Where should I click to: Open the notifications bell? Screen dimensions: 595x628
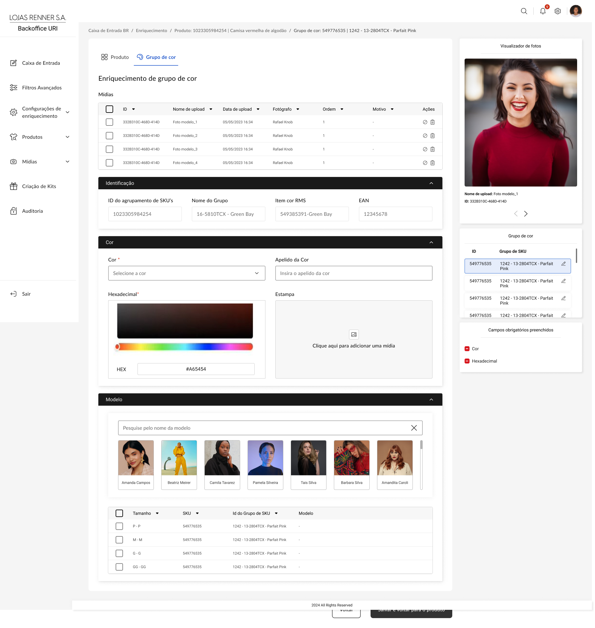(543, 11)
